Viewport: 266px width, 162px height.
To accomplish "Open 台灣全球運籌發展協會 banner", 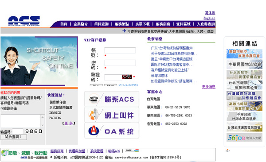I will [244, 127].
